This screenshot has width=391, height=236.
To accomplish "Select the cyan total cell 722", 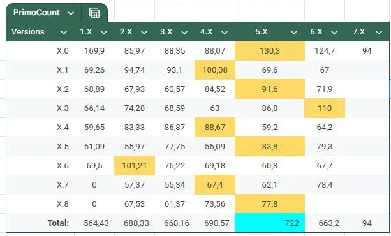I will pos(270,223).
